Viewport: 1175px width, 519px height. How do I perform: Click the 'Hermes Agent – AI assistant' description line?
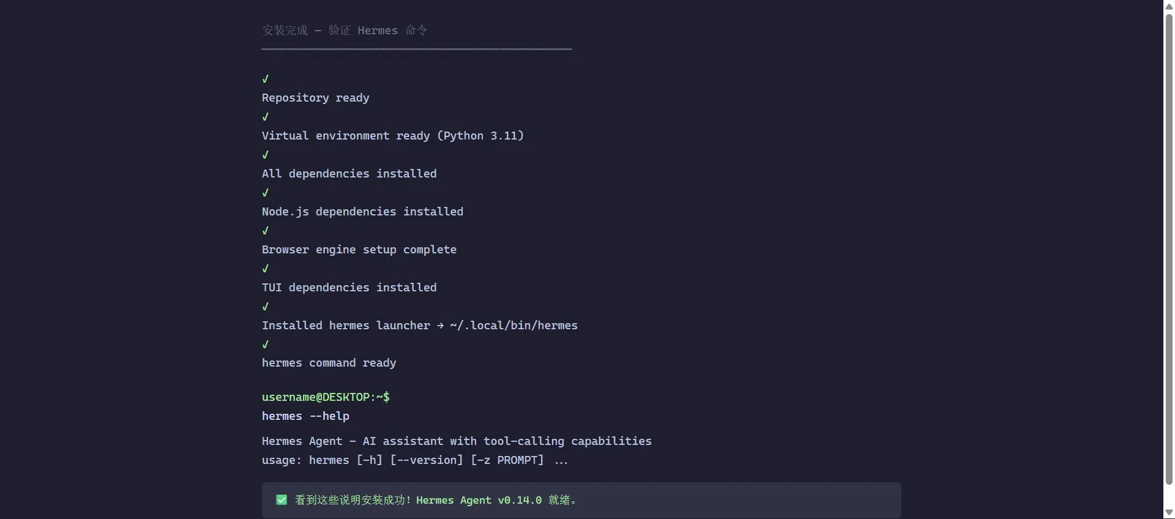pyautogui.click(x=457, y=441)
